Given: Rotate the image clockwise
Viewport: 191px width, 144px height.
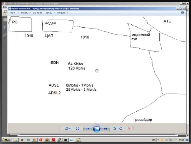Looking at the screenshot, I should pyautogui.click(x=121, y=128).
